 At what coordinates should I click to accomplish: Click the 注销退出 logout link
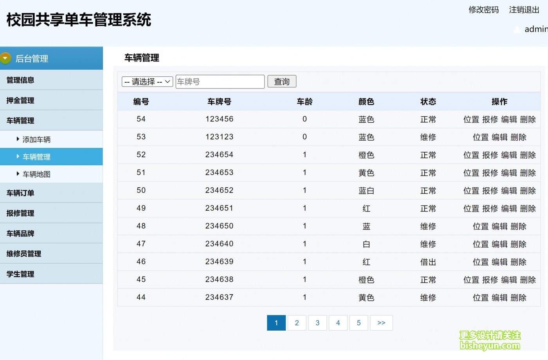point(524,10)
